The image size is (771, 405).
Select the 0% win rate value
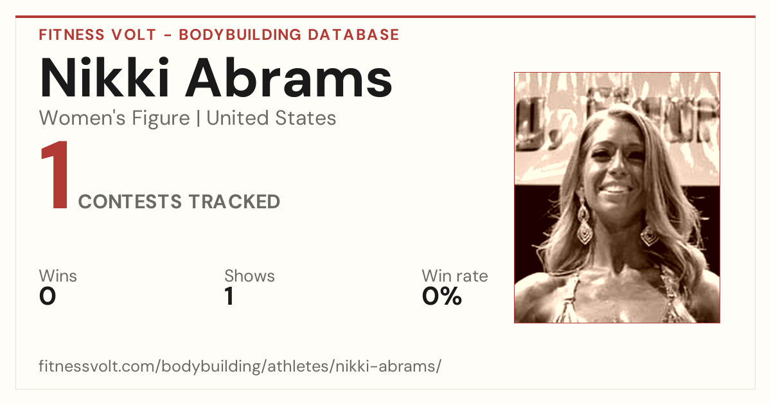coord(442,296)
